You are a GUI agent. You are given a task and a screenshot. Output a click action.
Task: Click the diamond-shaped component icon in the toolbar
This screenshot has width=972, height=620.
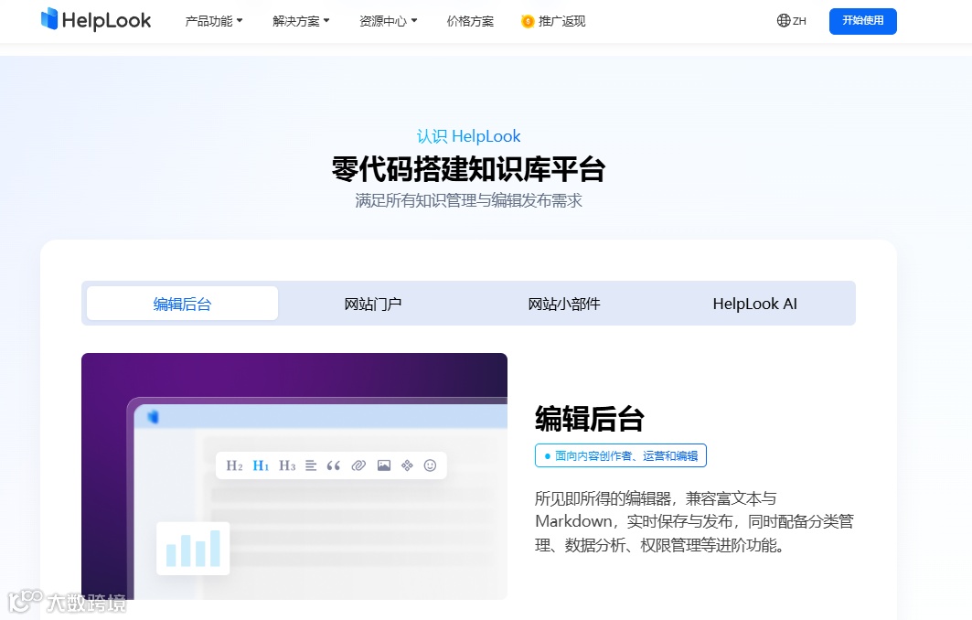408,465
